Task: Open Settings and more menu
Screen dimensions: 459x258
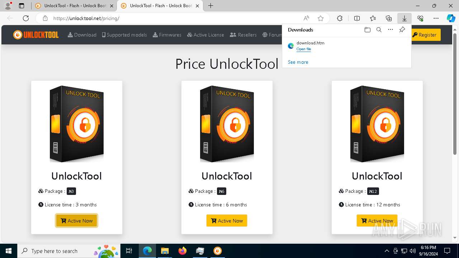Action: pyautogui.click(x=436, y=18)
